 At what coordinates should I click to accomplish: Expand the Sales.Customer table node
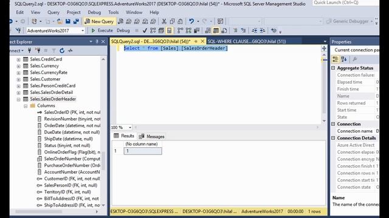[x=19, y=79]
